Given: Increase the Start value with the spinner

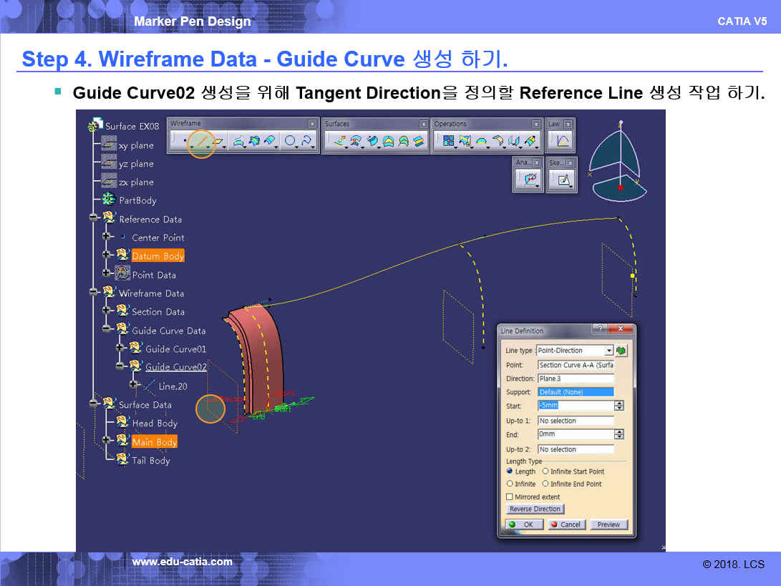Looking at the screenshot, I should [x=619, y=403].
